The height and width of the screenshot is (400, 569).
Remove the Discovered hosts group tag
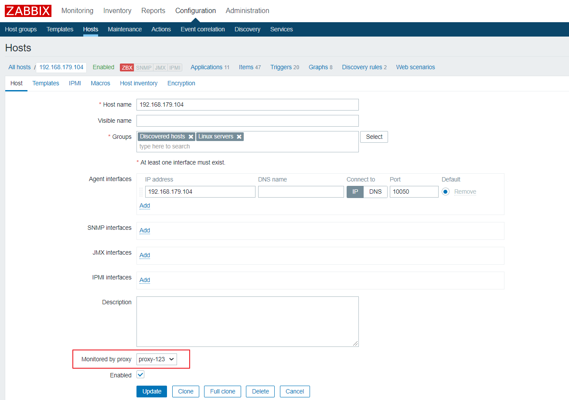191,136
